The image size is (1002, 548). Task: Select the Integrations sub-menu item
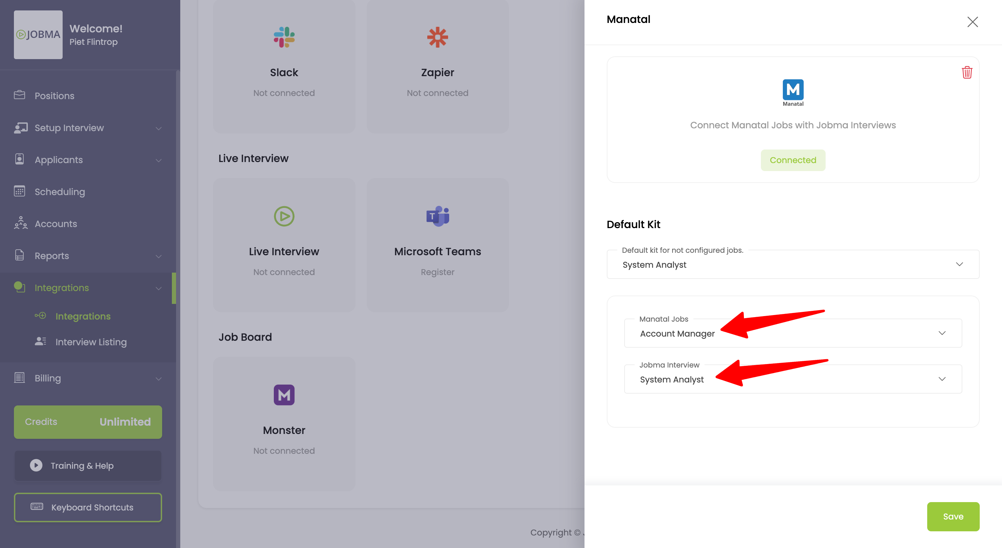click(x=83, y=316)
